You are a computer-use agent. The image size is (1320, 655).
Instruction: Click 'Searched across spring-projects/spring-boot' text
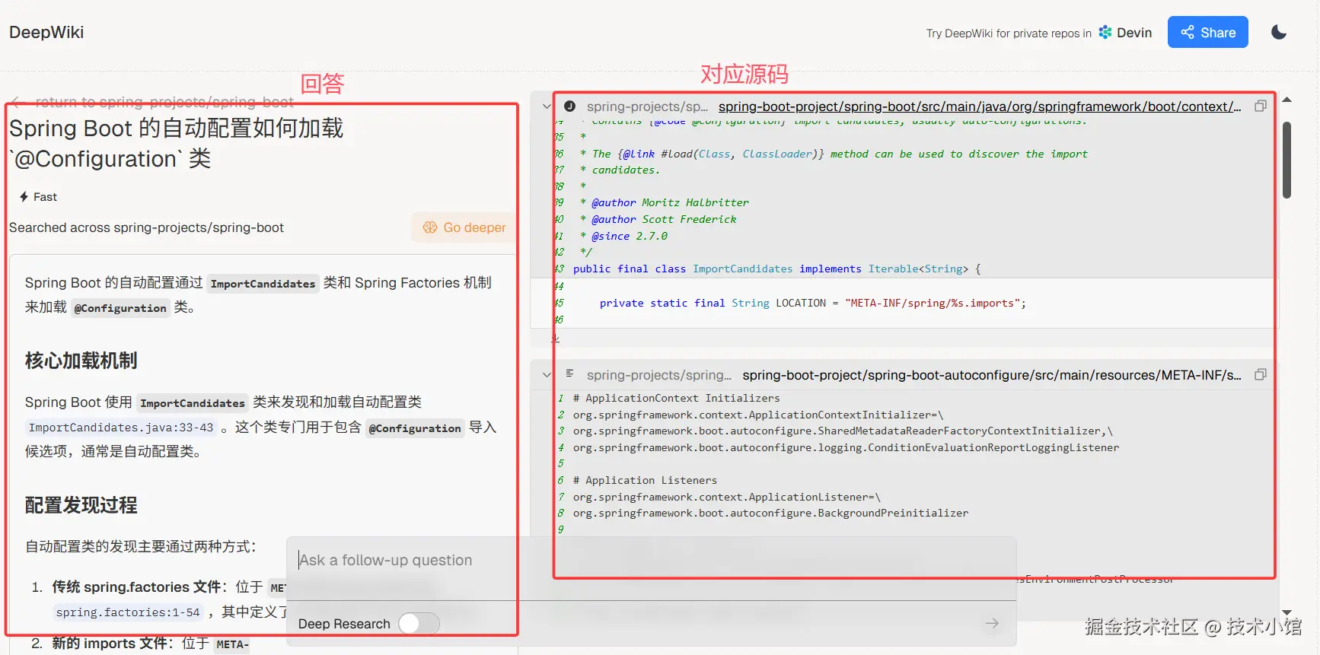(146, 227)
